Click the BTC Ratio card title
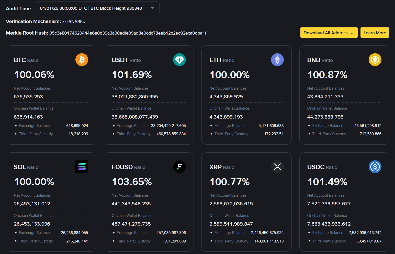The height and width of the screenshot is (254, 395). 26,60
